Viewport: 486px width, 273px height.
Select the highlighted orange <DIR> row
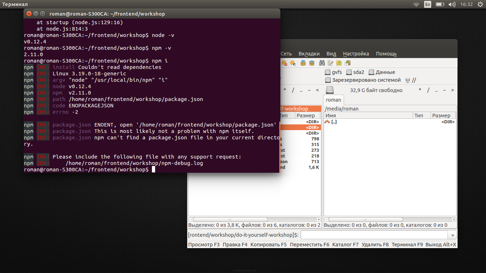300,127
